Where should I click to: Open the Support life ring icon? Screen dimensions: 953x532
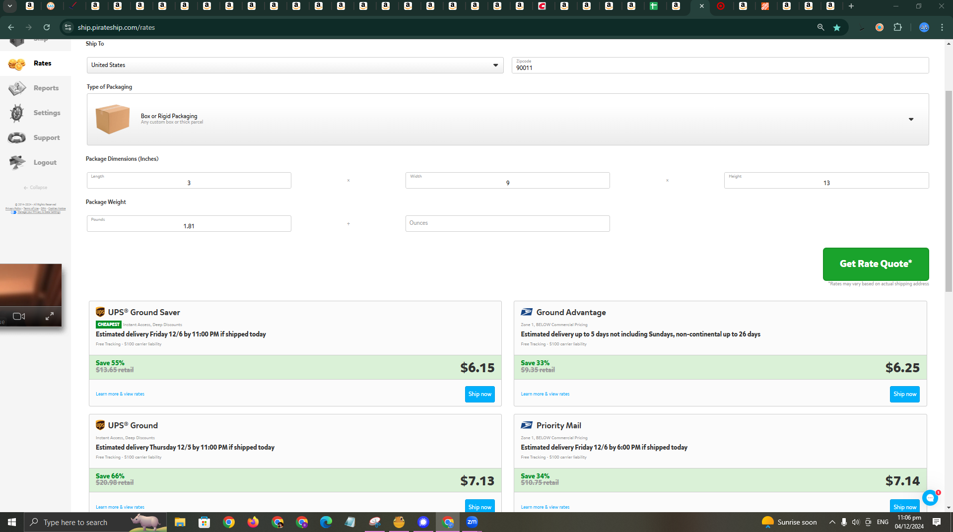17,138
